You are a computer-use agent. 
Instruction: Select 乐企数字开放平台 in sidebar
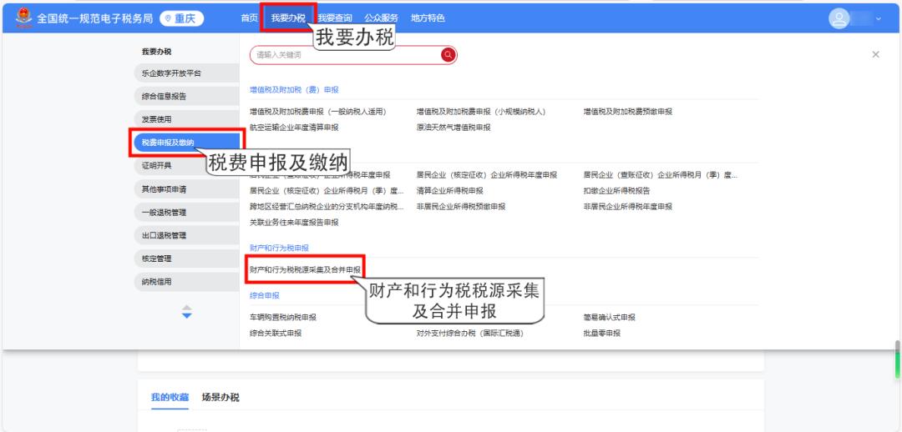tap(186, 73)
